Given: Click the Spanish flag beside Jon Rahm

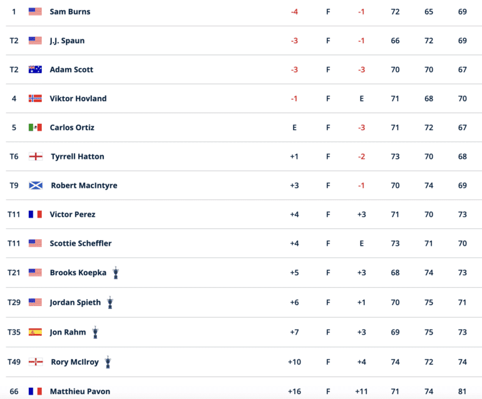Looking at the screenshot, I should coord(35,332).
